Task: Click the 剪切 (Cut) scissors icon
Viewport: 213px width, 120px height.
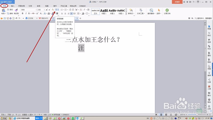Action: tap(8, 10)
